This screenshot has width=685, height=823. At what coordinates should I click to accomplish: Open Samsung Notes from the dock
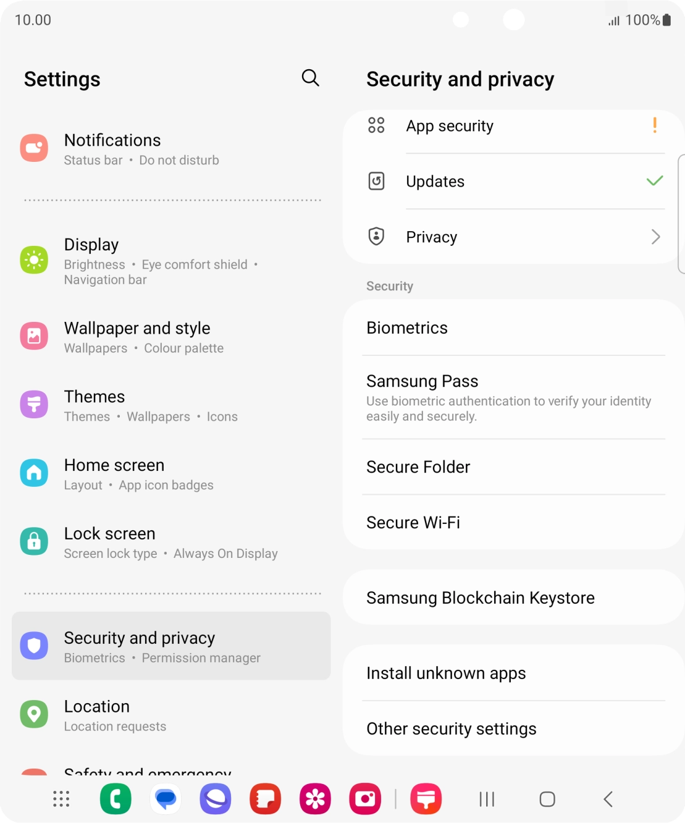point(265,798)
